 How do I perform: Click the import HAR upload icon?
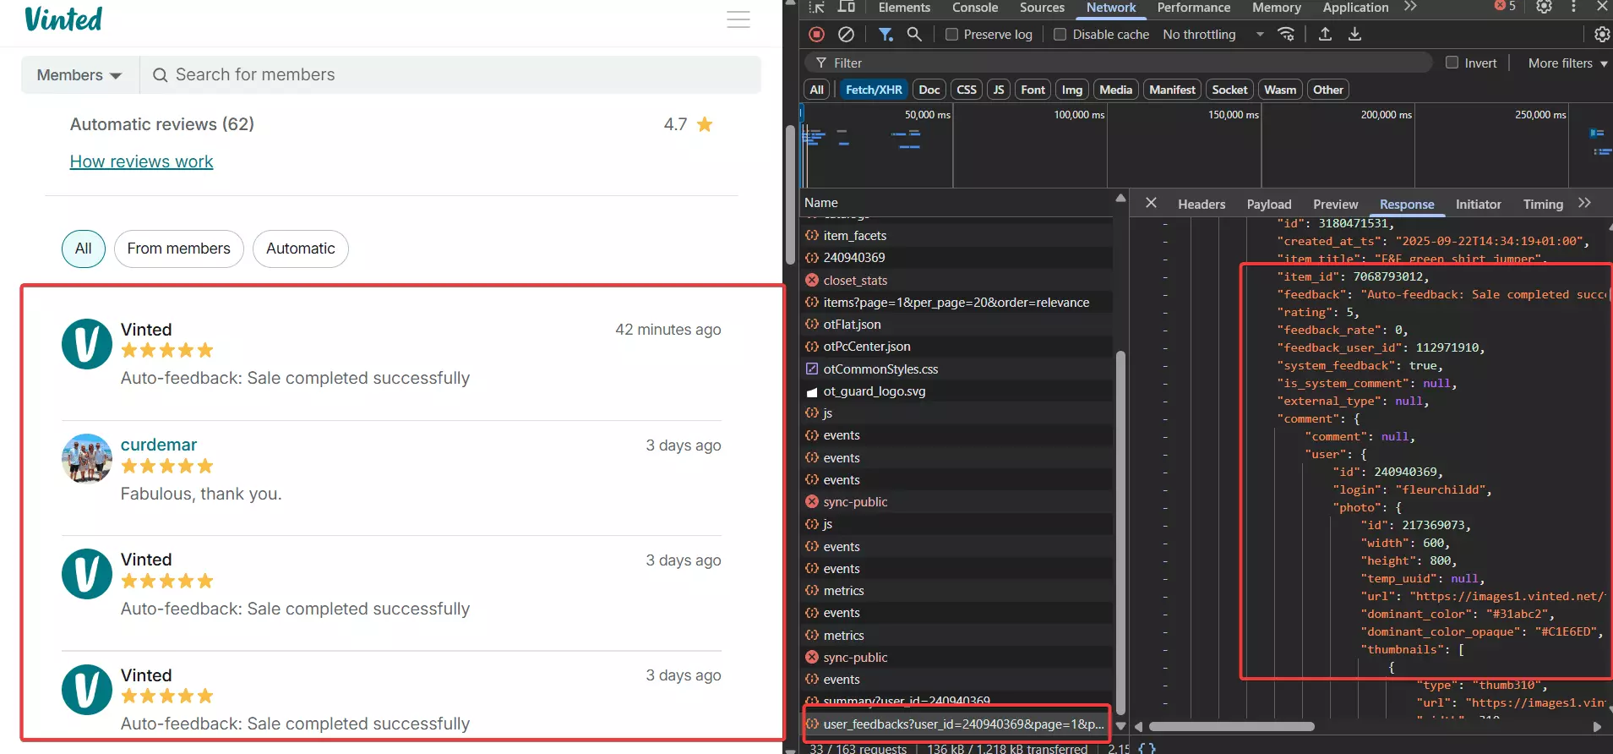[1325, 35]
